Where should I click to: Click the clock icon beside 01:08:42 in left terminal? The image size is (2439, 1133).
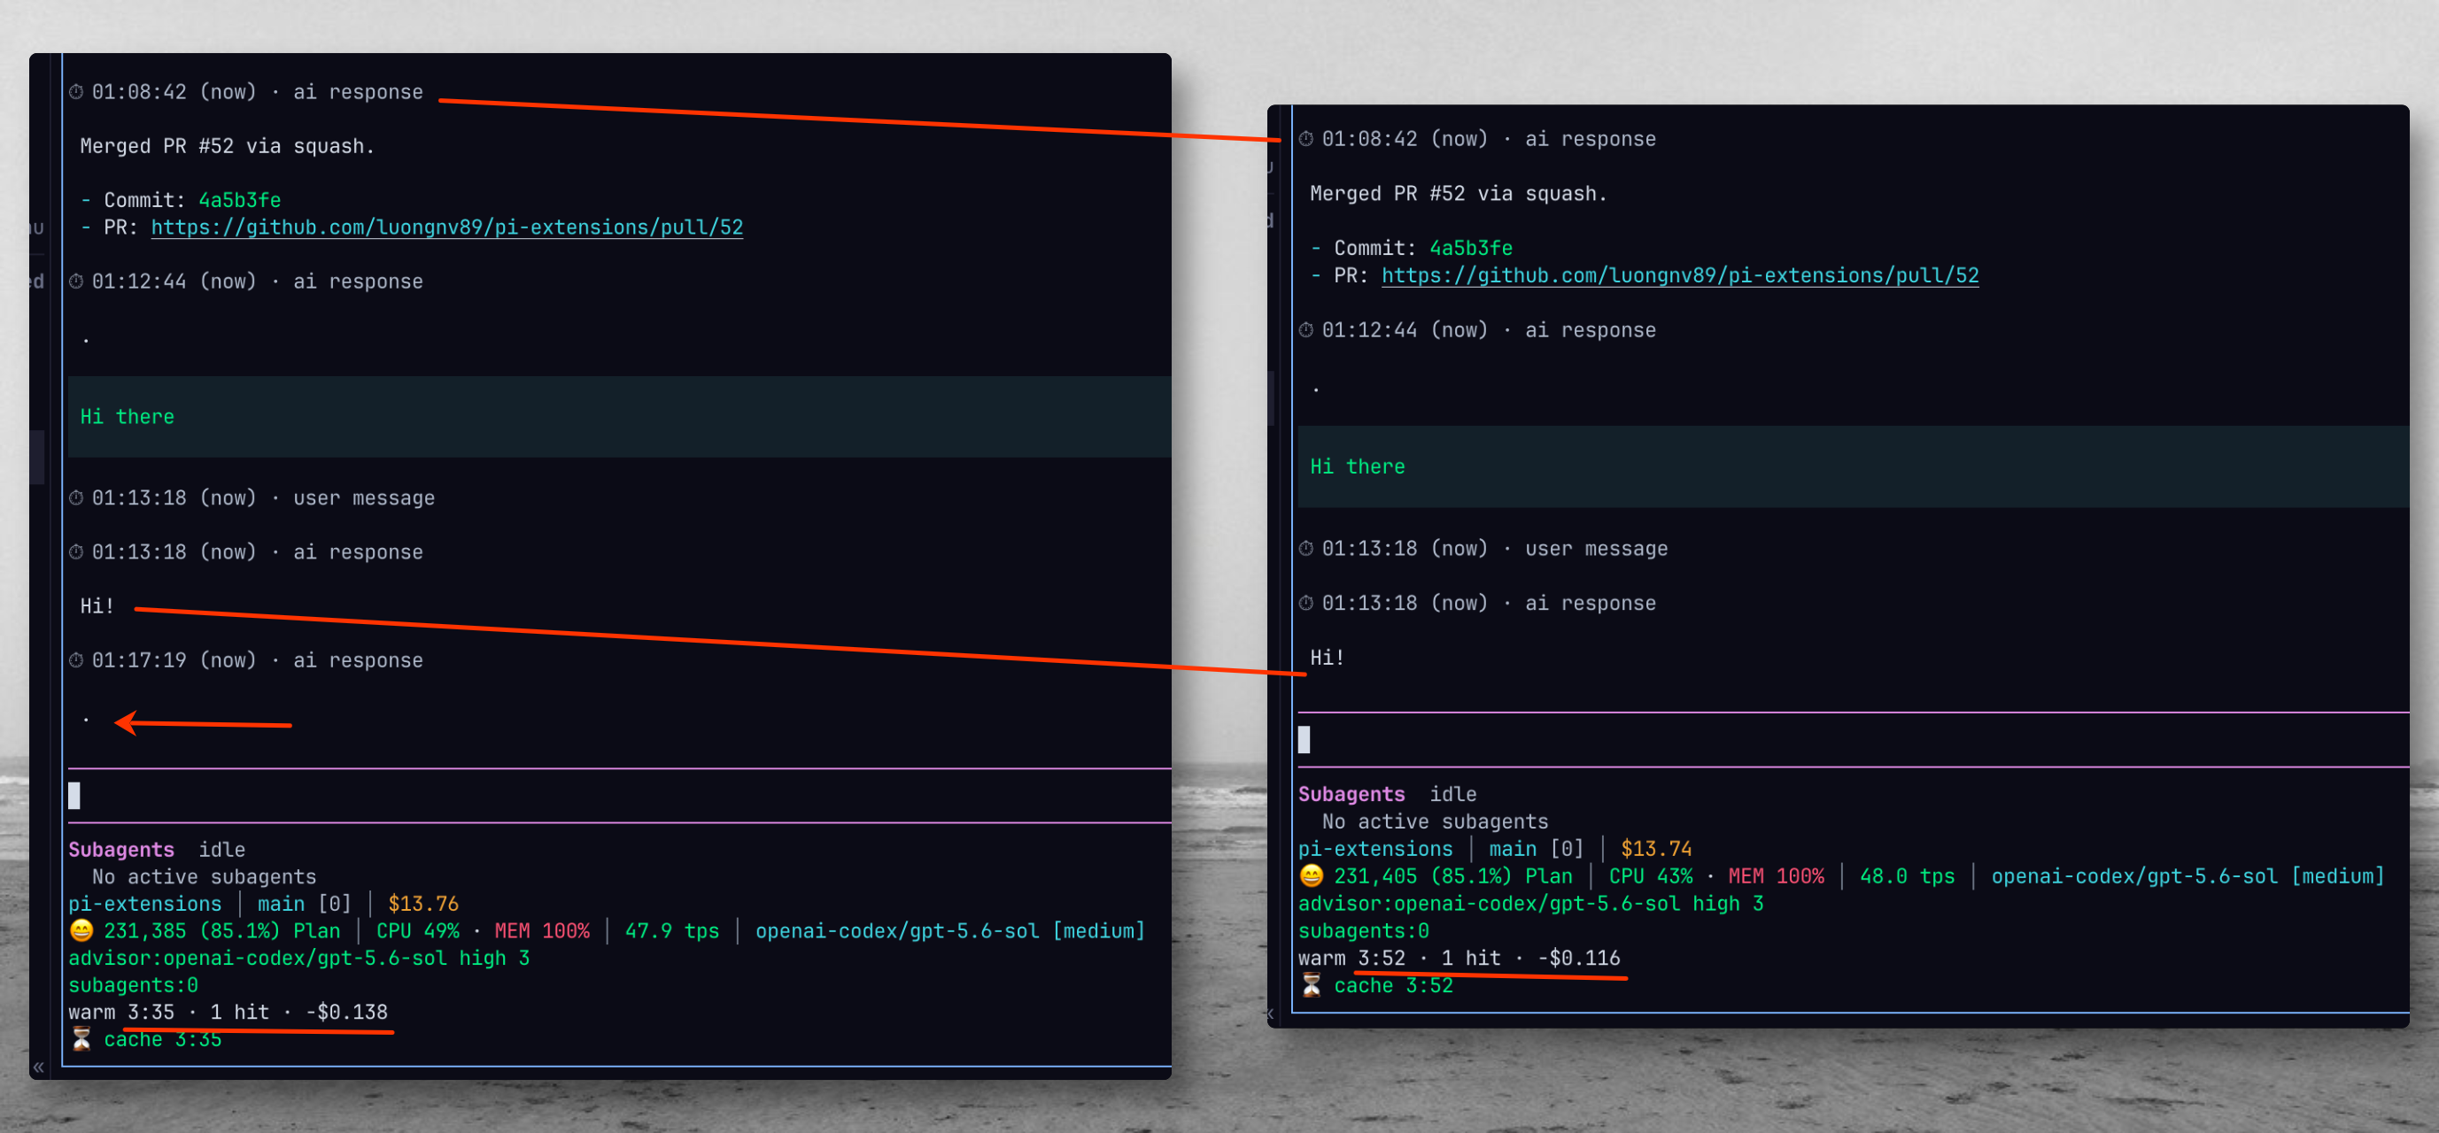point(77,92)
